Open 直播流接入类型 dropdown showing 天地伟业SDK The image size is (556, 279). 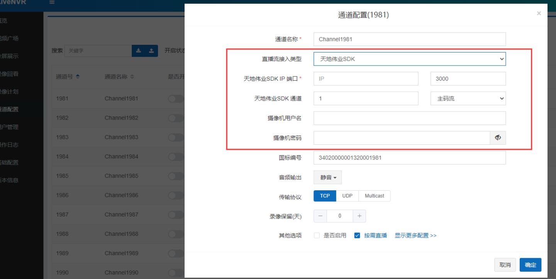(410, 59)
